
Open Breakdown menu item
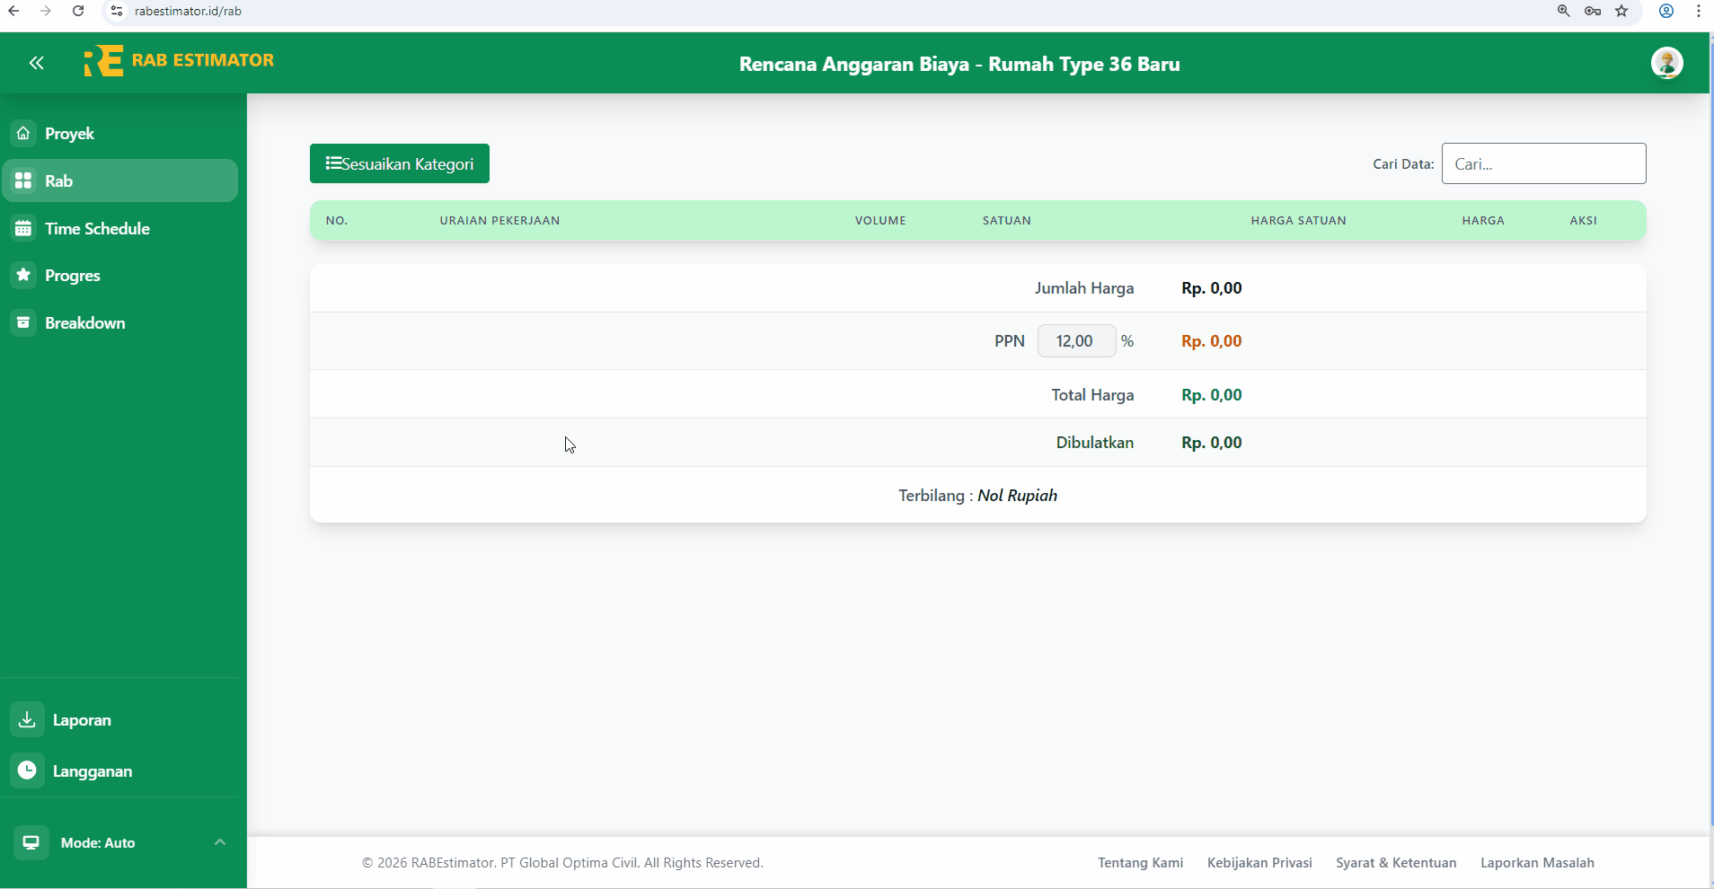tap(85, 322)
